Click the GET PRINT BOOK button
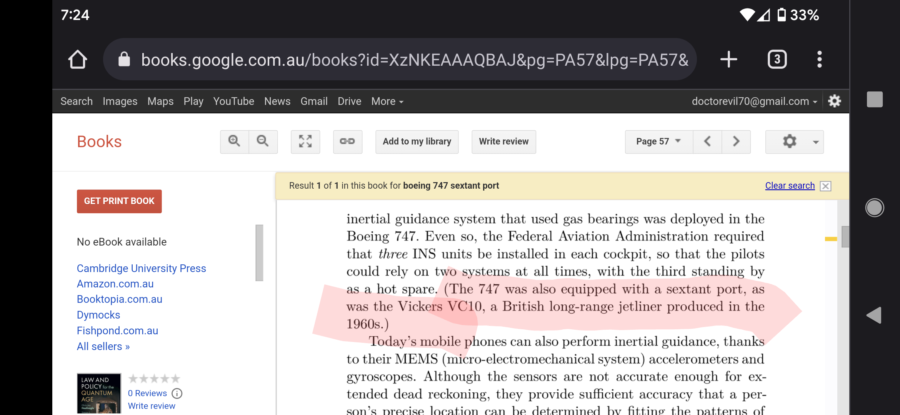Image resolution: width=900 pixels, height=415 pixels. (119, 201)
